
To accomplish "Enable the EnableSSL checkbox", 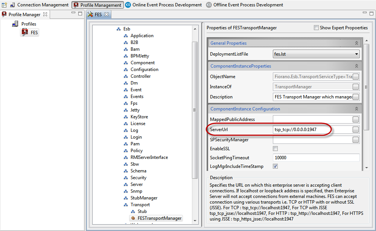I will coord(275,149).
